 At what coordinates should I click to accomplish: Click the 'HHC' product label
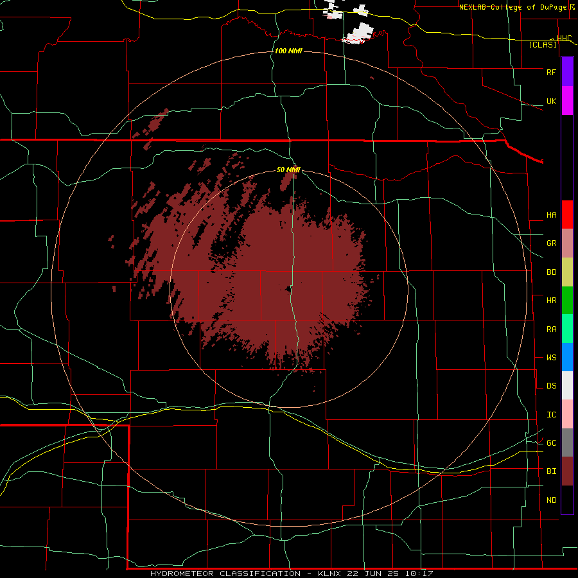(565, 39)
